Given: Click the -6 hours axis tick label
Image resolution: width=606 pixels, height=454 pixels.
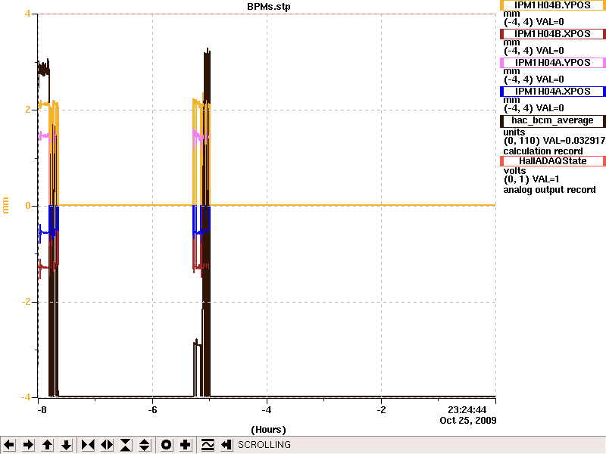Looking at the screenshot, I should coord(153,410).
